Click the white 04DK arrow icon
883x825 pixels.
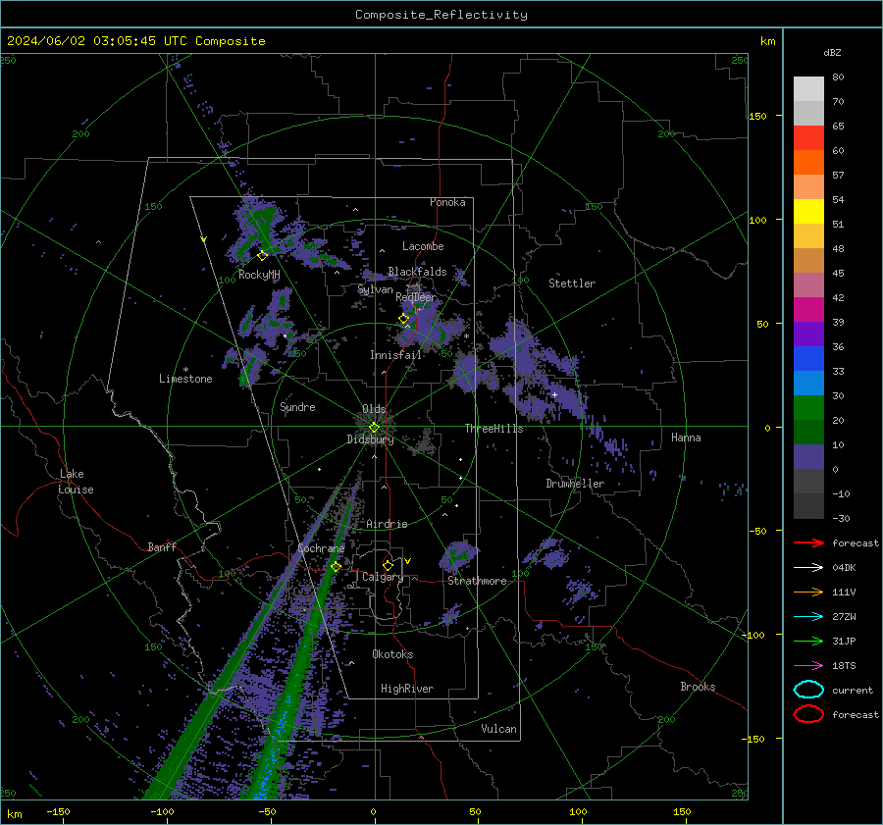point(808,568)
